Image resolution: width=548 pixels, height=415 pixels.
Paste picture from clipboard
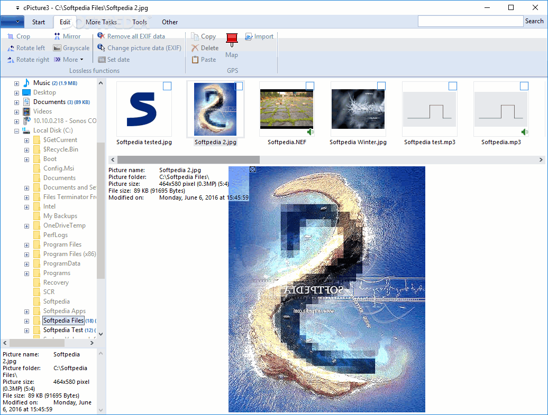point(204,60)
